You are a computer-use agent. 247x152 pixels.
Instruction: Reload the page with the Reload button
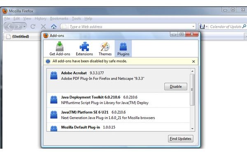33,27
